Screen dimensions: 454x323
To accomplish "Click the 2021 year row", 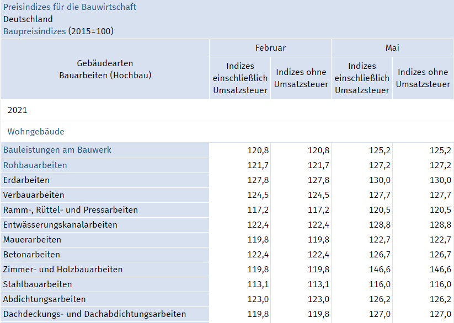I will pyautogui.click(x=18, y=110).
